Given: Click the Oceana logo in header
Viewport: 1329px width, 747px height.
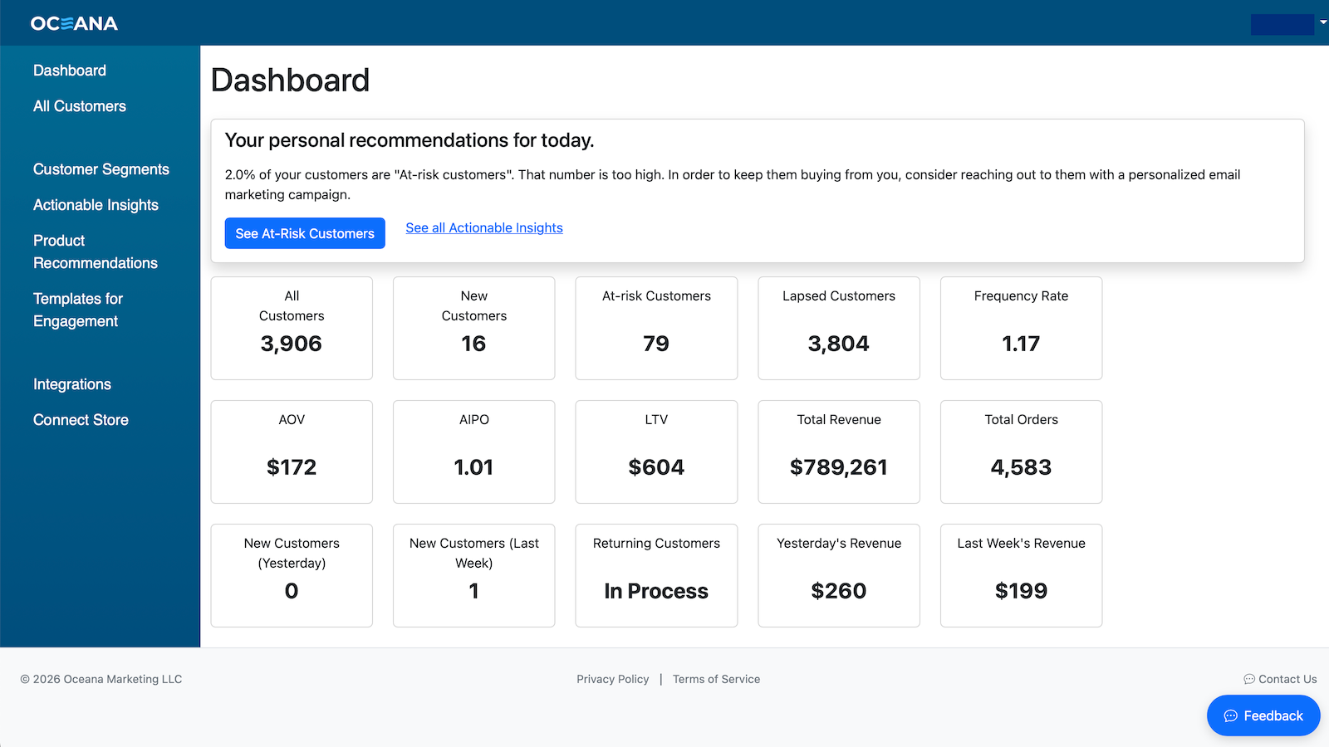Looking at the screenshot, I should click(x=74, y=23).
